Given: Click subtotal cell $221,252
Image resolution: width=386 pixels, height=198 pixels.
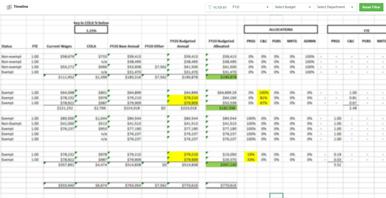Looking at the screenshot, I should pos(59,108).
